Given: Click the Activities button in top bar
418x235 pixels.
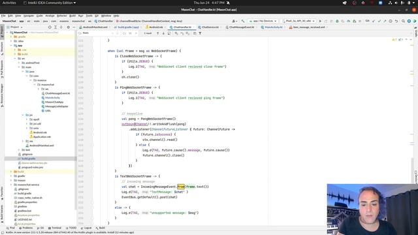Looking at the screenshot, I should point(9,3).
